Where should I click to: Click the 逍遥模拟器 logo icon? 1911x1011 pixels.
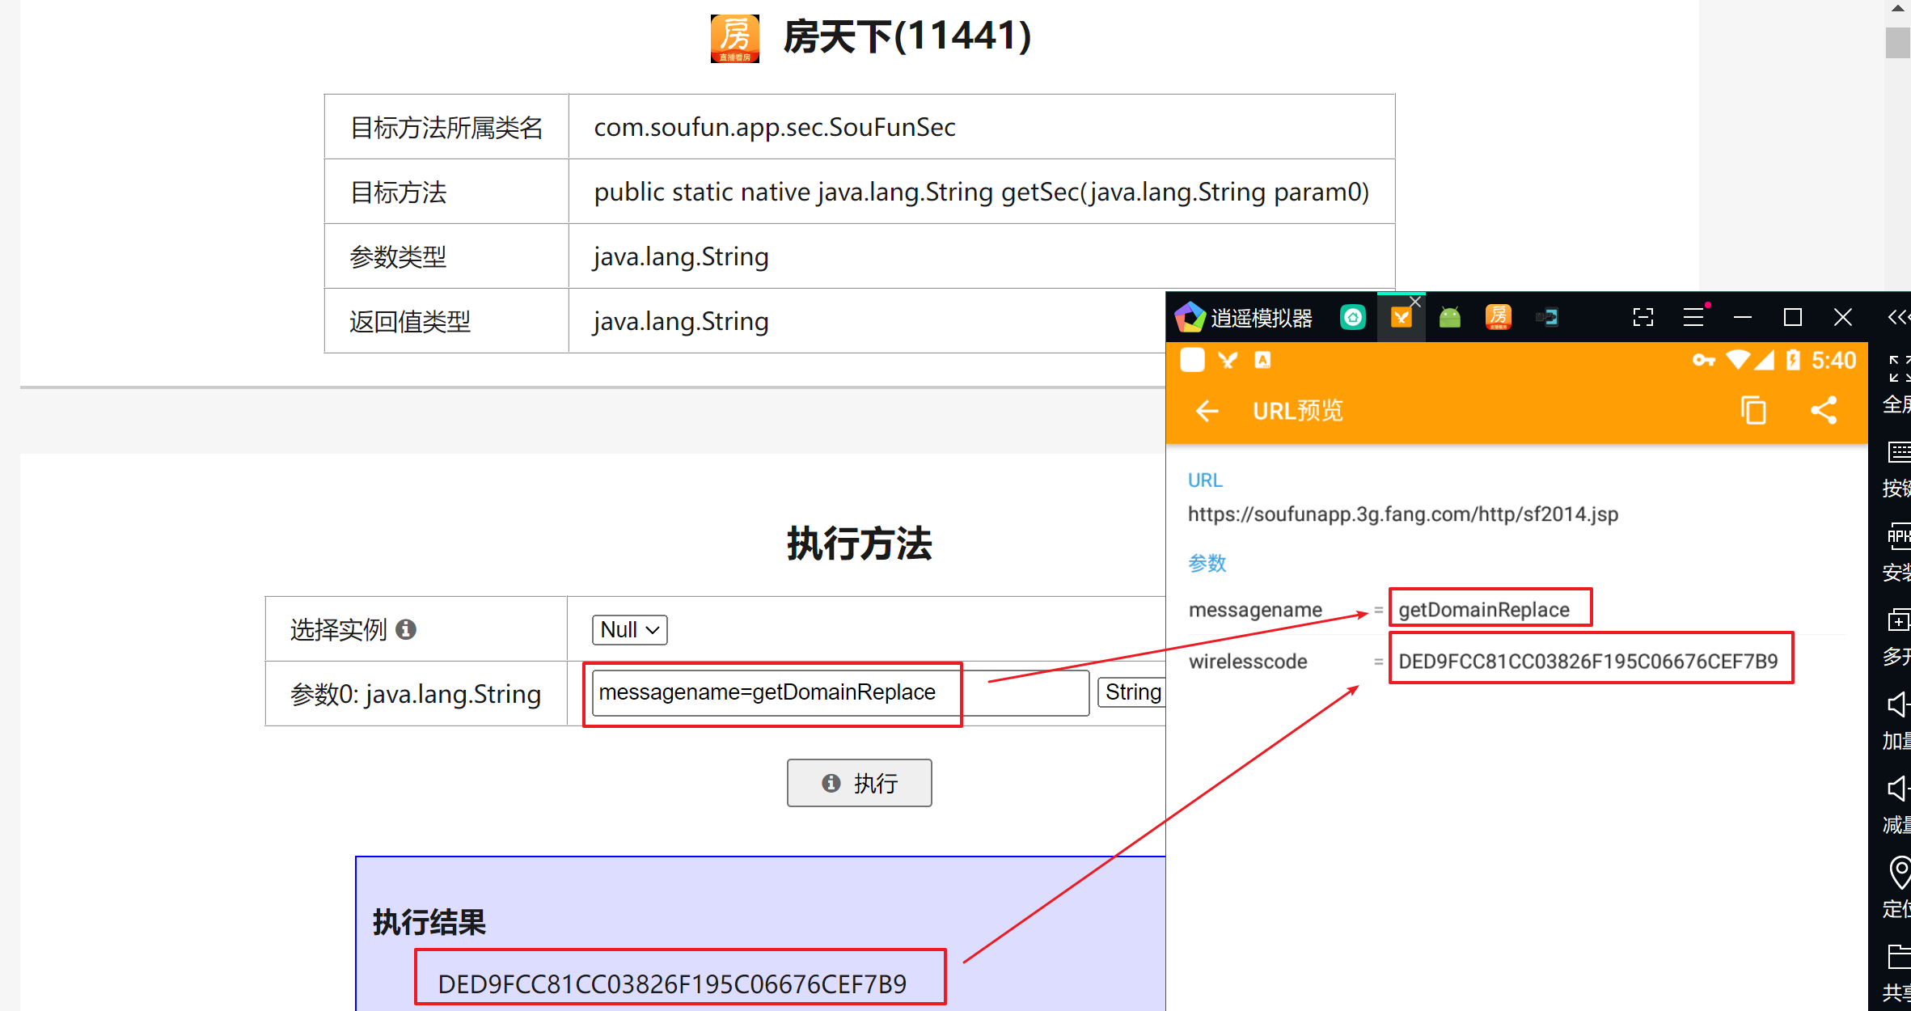[x=1190, y=317]
